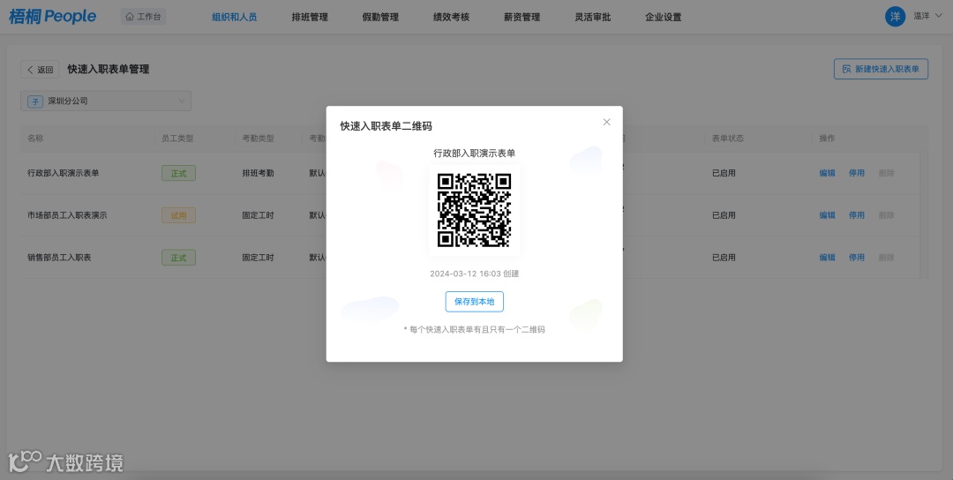Screen dimensions: 953x480
Task: Save the QR code to local
Action: (474, 302)
